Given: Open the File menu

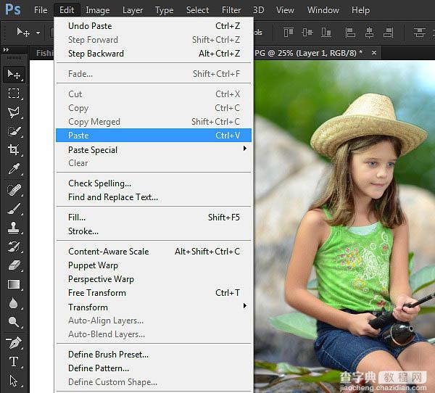Looking at the screenshot, I should pyautogui.click(x=41, y=10).
